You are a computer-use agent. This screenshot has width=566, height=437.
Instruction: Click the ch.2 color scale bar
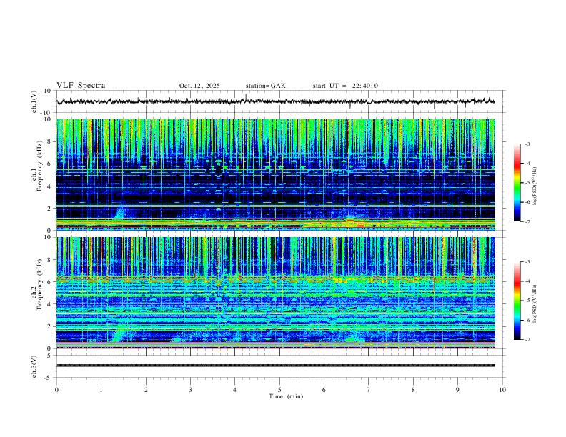[517, 301]
